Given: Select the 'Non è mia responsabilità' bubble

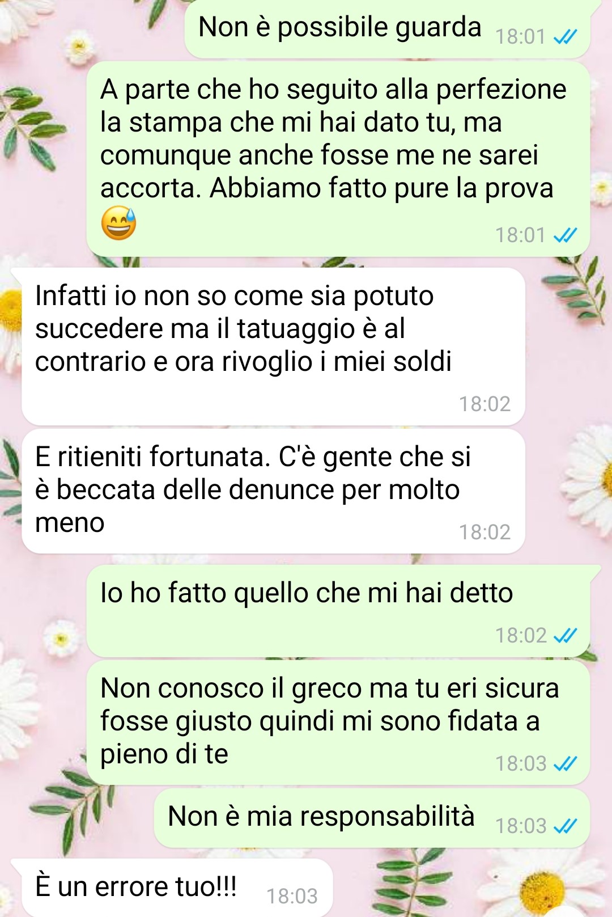Looking at the screenshot, I should coord(372,818).
